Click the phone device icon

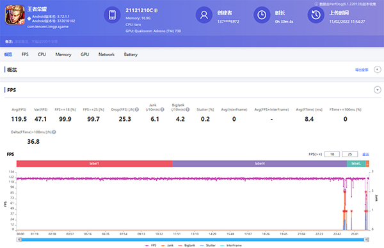click(x=112, y=15)
